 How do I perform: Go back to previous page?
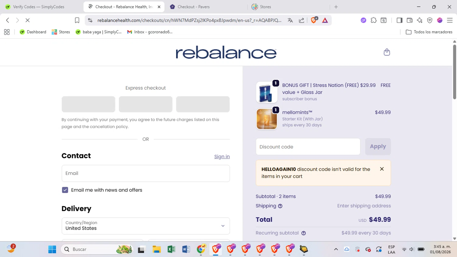8,20
